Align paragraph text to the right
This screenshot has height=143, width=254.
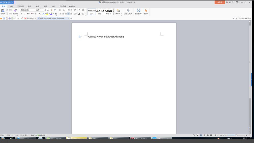(x=66, y=14)
